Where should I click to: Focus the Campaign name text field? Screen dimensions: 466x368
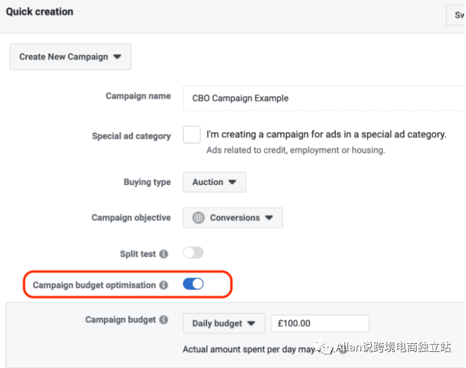[322, 98]
